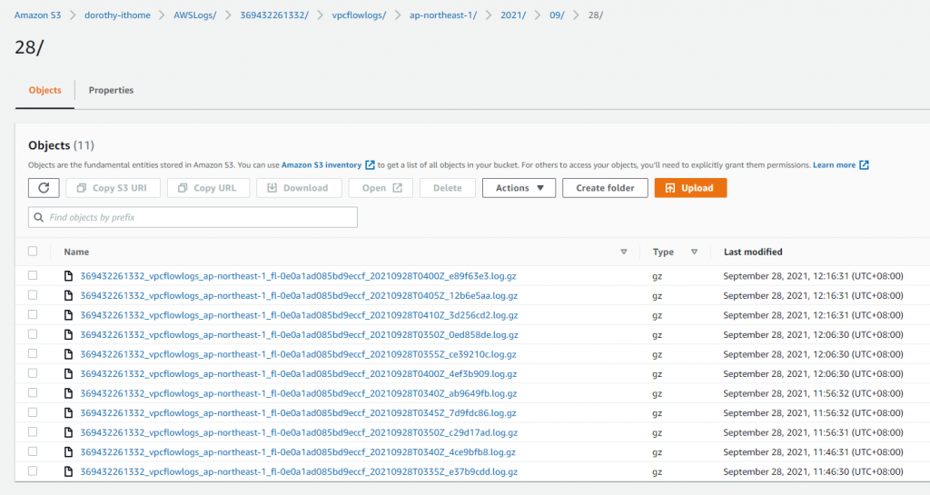Click the Open button
Screen dimensions: 930x495
click(x=381, y=188)
